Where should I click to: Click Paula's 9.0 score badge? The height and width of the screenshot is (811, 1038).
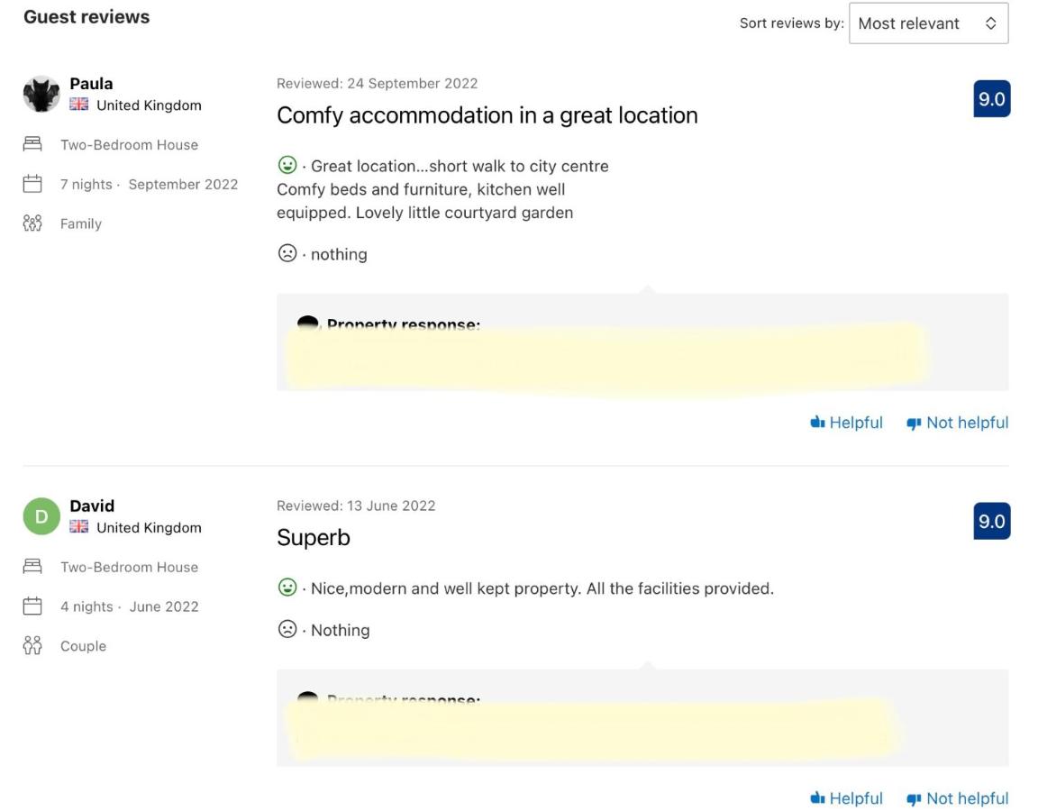[x=991, y=99]
